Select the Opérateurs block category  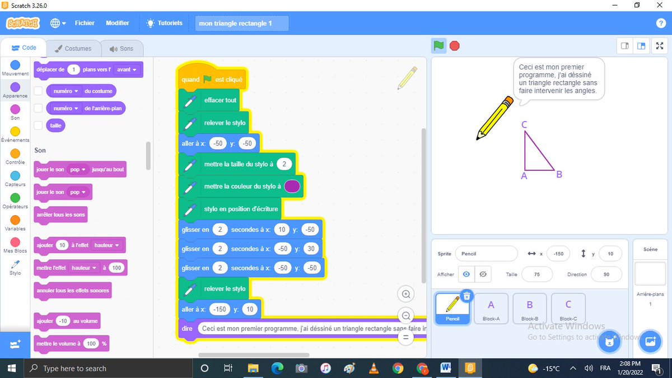pyautogui.click(x=15, y=201)
